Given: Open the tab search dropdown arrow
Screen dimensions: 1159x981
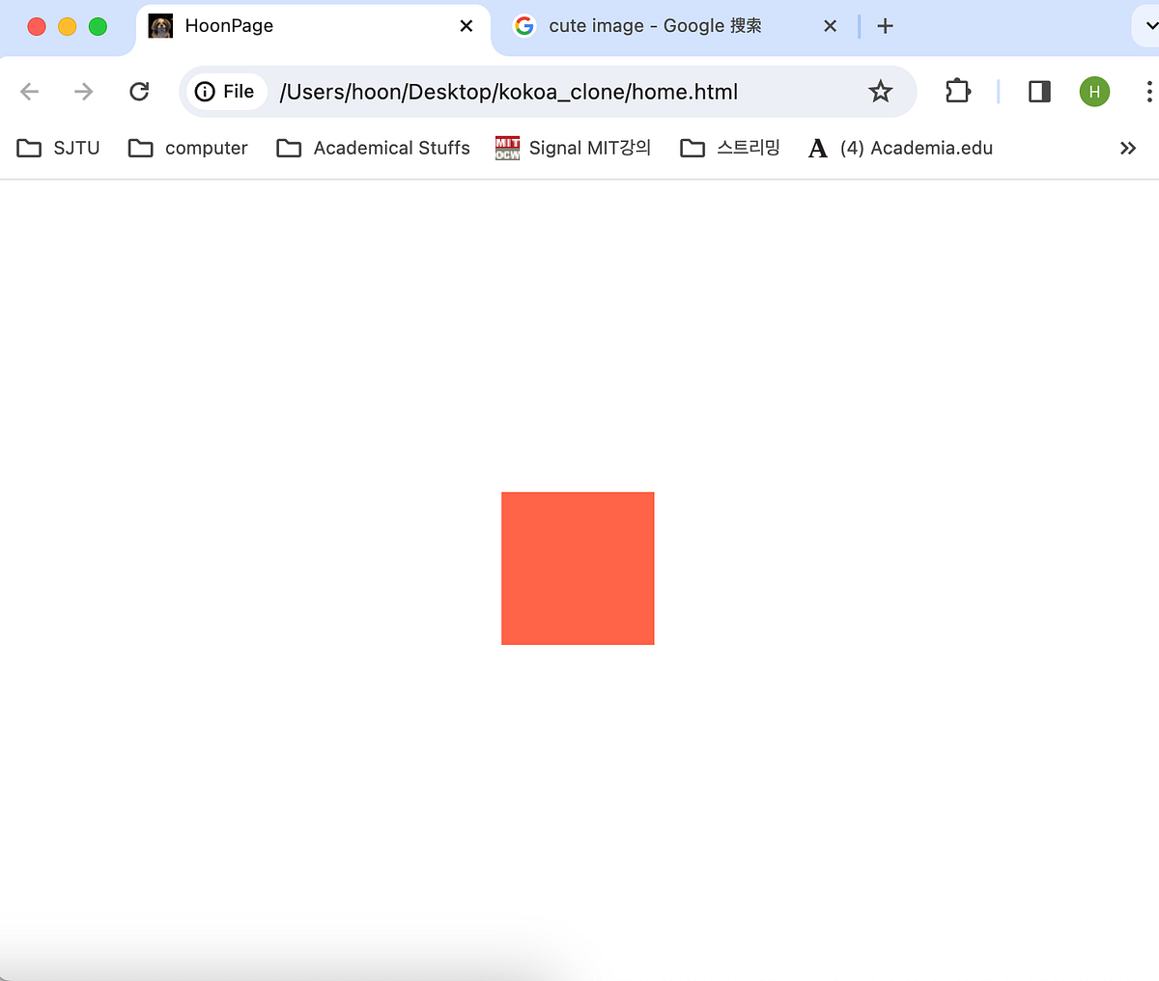Looking at the screenshot, I should 1150,26.
